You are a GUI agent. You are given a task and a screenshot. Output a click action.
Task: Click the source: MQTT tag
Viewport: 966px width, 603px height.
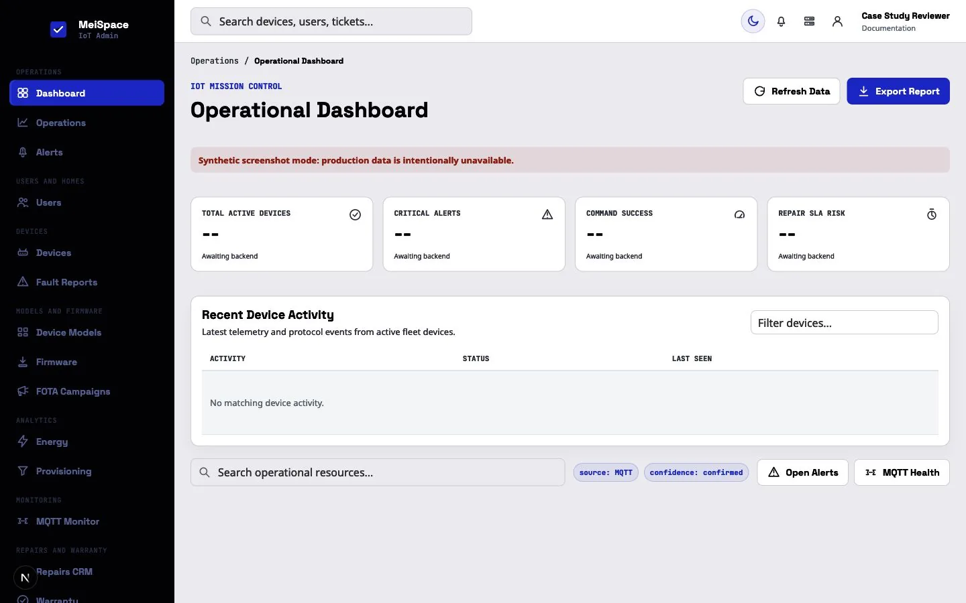click(x=606, y=472)
